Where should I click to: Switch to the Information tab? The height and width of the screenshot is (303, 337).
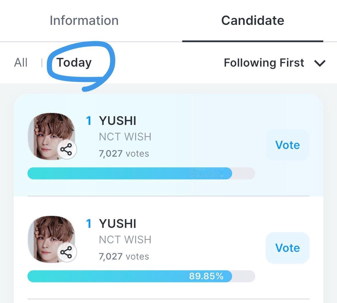point(84,21)
